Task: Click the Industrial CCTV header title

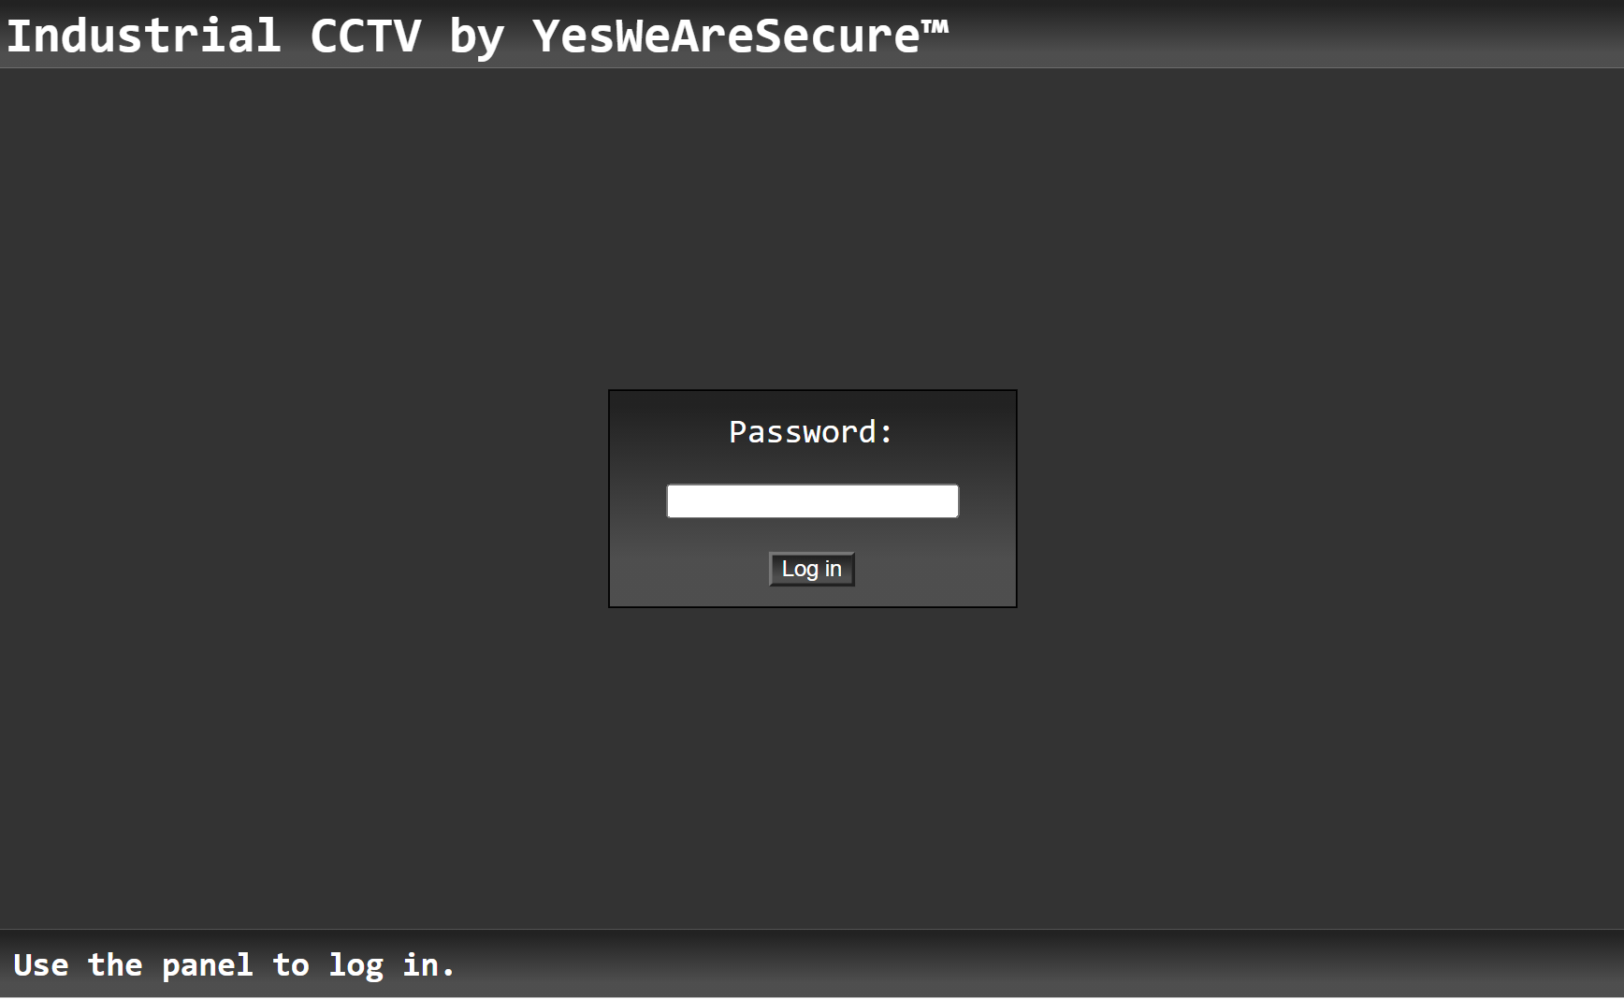Action: point(477,36)
